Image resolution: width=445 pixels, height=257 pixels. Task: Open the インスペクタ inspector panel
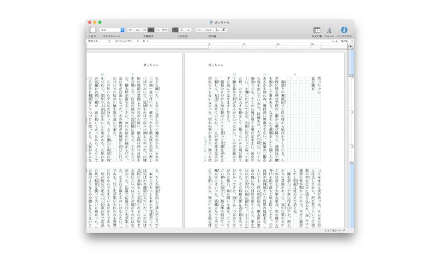pyautogui.click(x=344, y=30)
